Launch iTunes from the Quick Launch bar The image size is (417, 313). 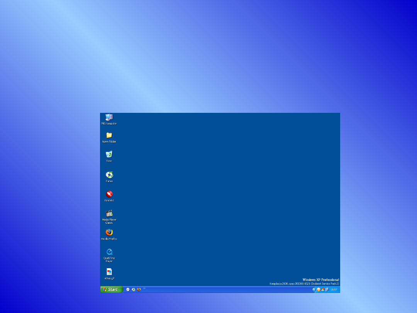pyautogui.click(x=134, y=289)
